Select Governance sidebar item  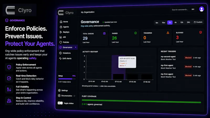click(x=68, y=47)
